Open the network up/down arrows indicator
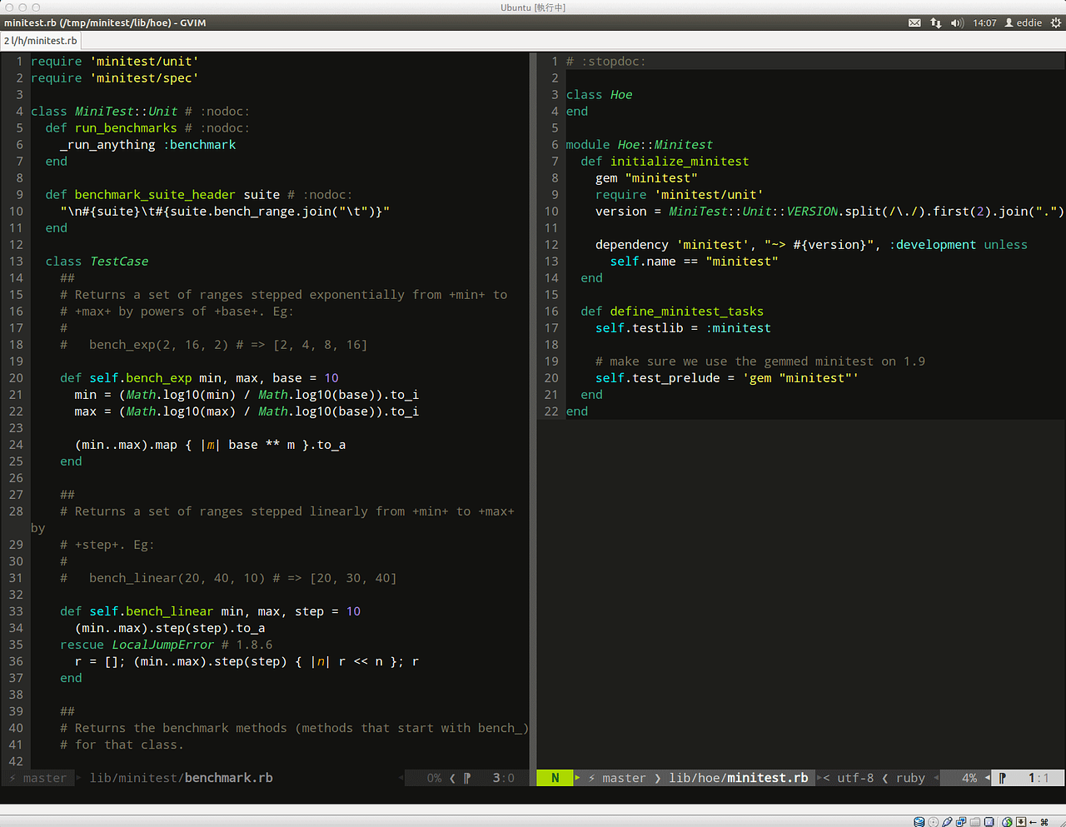 pos(936,22)
